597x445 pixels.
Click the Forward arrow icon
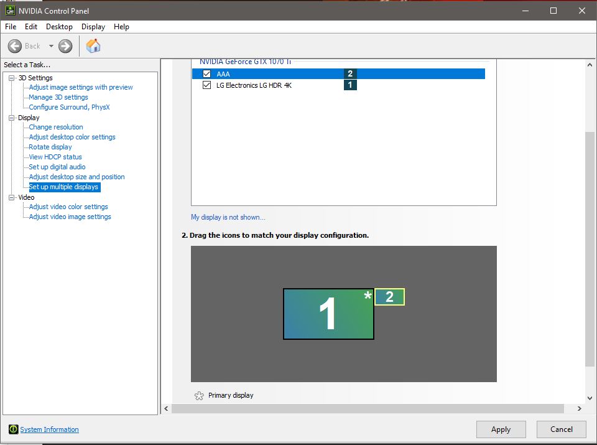(x=65, y=46)
